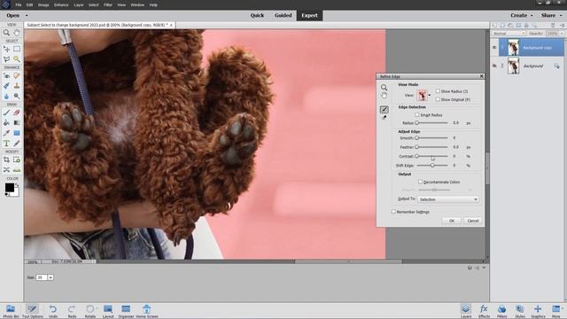This screenshot has height=319, width=567.
Task: Open the Layer menu
Action: coord(79,5)
